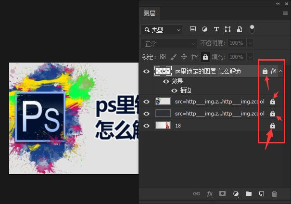
Task: Lock transparent pixels icon
Action: point(163,57)
